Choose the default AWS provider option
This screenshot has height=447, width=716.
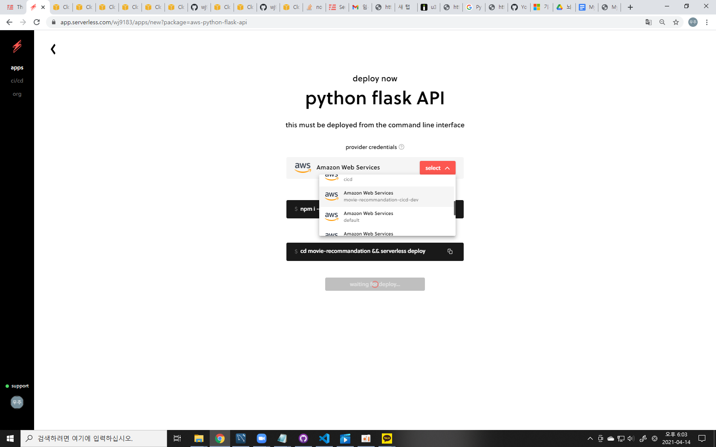[387, 217]
